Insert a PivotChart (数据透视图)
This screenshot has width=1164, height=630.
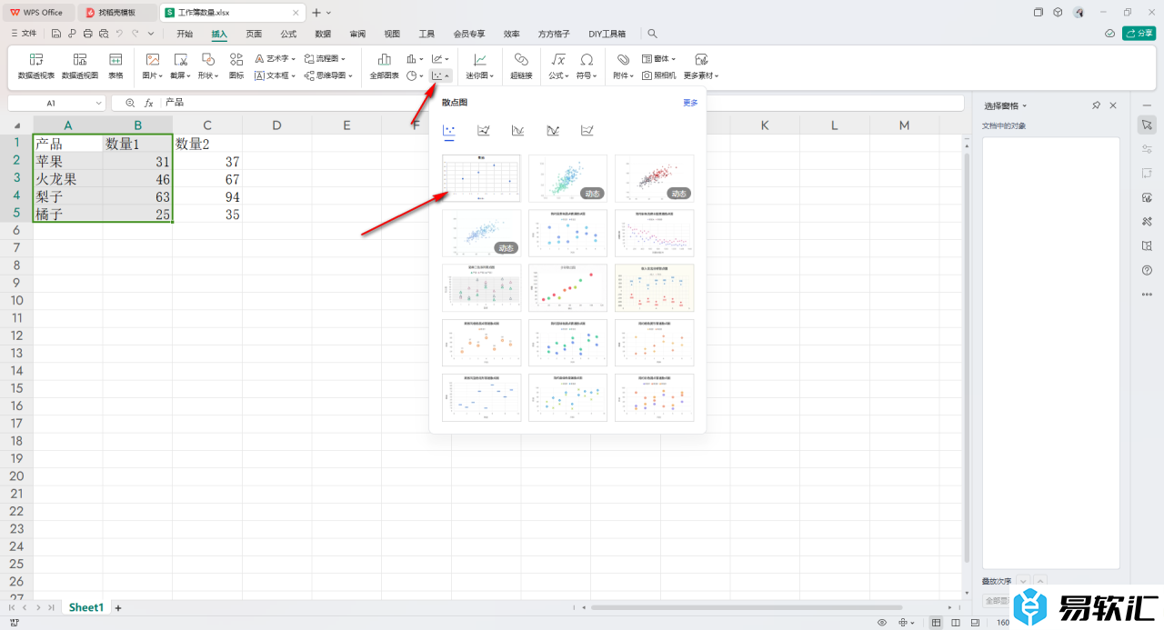point(80,65)
